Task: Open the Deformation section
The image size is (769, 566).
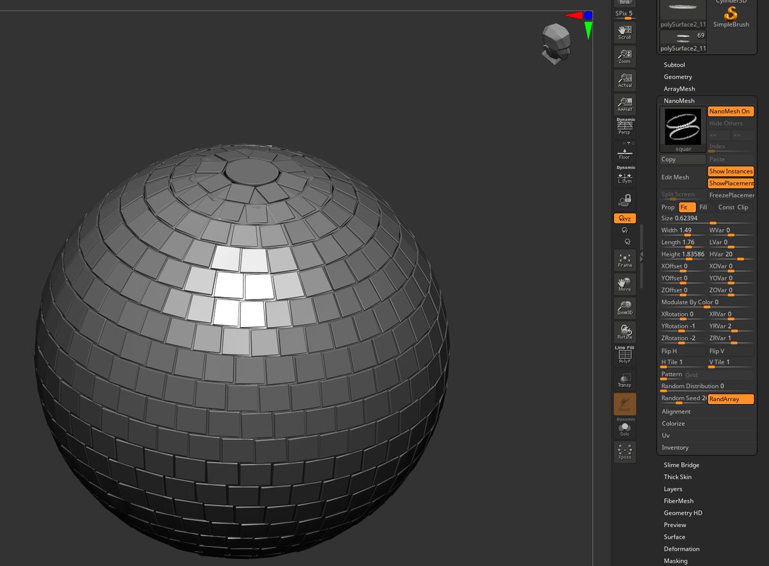Action: [x=681, y=549]
